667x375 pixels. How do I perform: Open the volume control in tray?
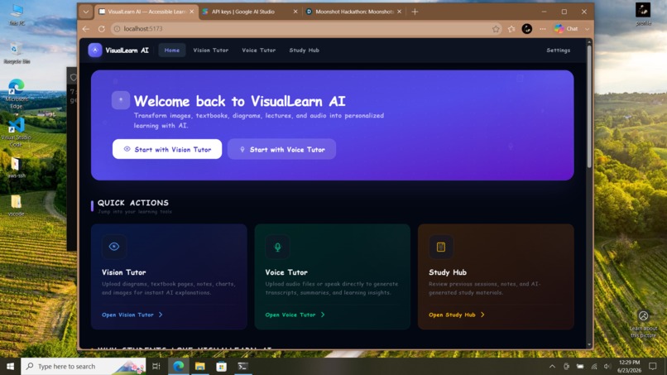pyautogui.click(x=607, y=367)
